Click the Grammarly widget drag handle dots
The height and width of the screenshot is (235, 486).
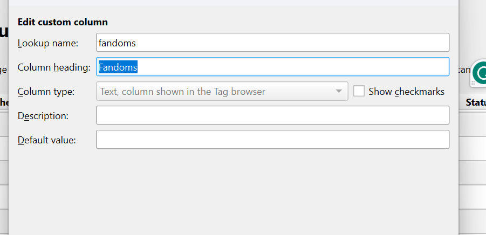(474, 82)
